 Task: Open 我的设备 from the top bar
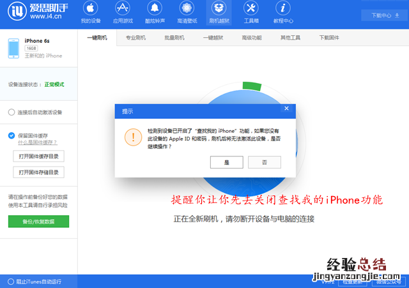91,13
